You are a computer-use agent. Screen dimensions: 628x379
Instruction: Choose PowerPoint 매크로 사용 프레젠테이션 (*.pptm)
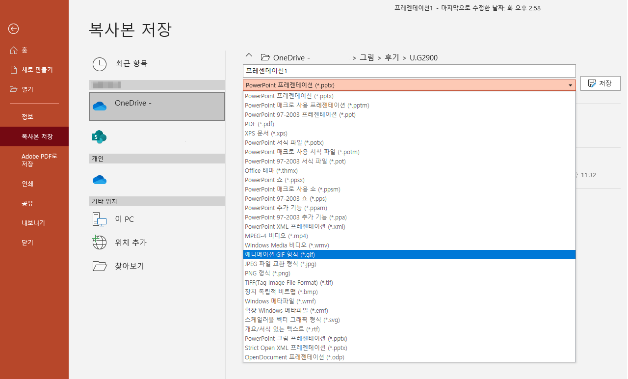(x=409, y=106)
